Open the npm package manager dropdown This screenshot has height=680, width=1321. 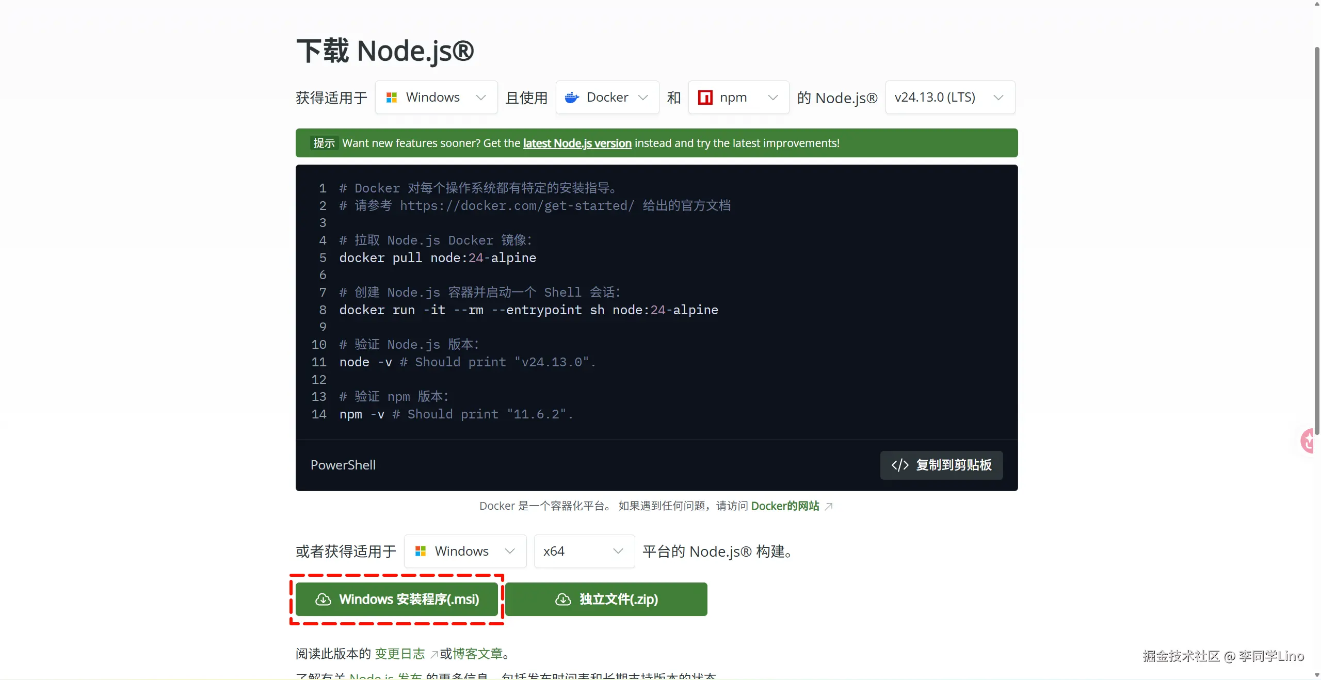click(x=738, y=98)
